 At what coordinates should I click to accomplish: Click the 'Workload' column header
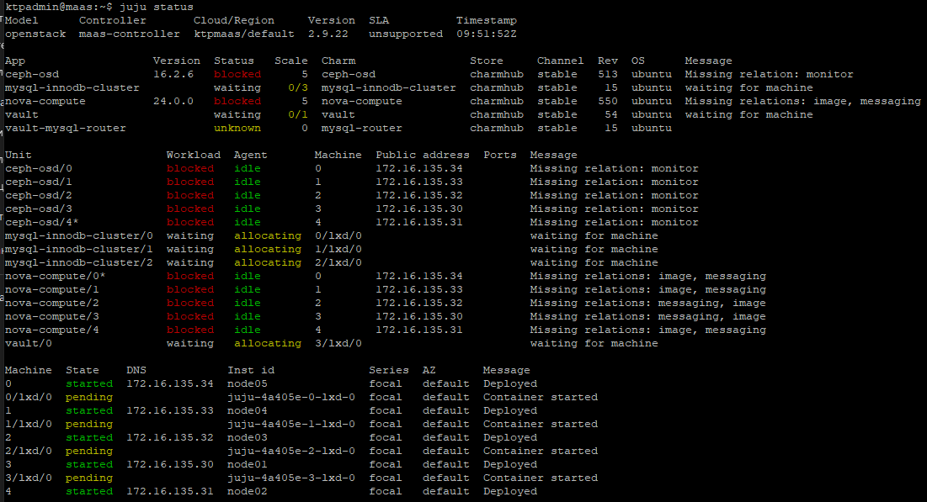[194, 156]
